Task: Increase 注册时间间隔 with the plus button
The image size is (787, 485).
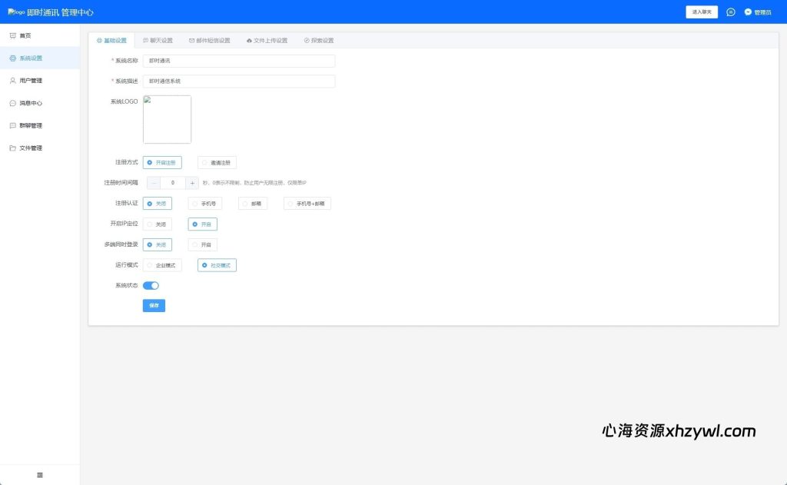Action: click(192, 183)
